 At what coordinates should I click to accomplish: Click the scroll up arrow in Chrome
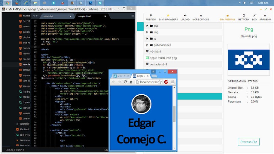[174, 87]
